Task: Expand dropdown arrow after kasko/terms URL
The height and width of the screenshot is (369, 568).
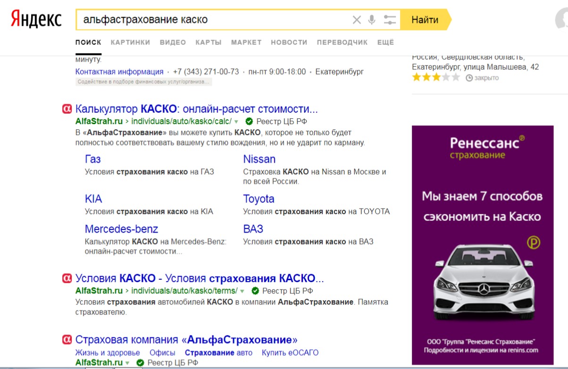Action: [242, 291]
